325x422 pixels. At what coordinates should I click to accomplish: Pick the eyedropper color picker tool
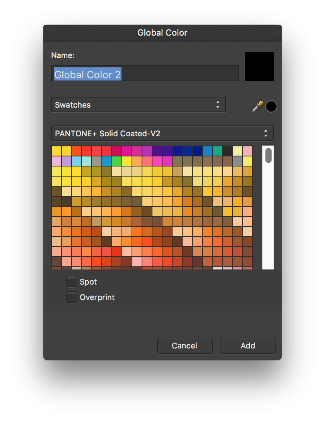click(257, 106)
